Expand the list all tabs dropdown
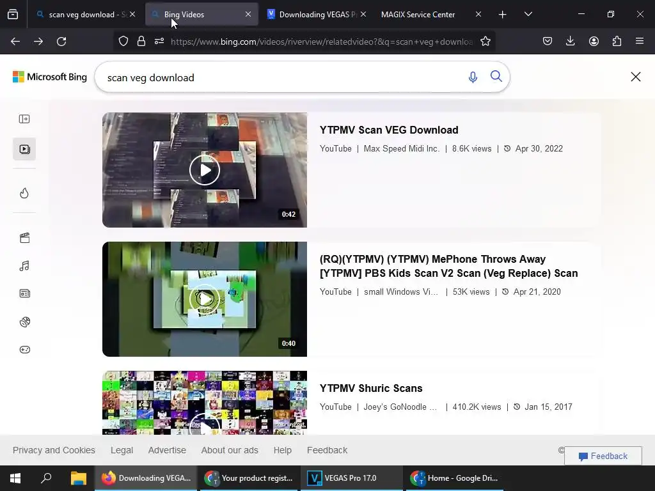Screen dimensions: 655x491 tap(528, 15)
